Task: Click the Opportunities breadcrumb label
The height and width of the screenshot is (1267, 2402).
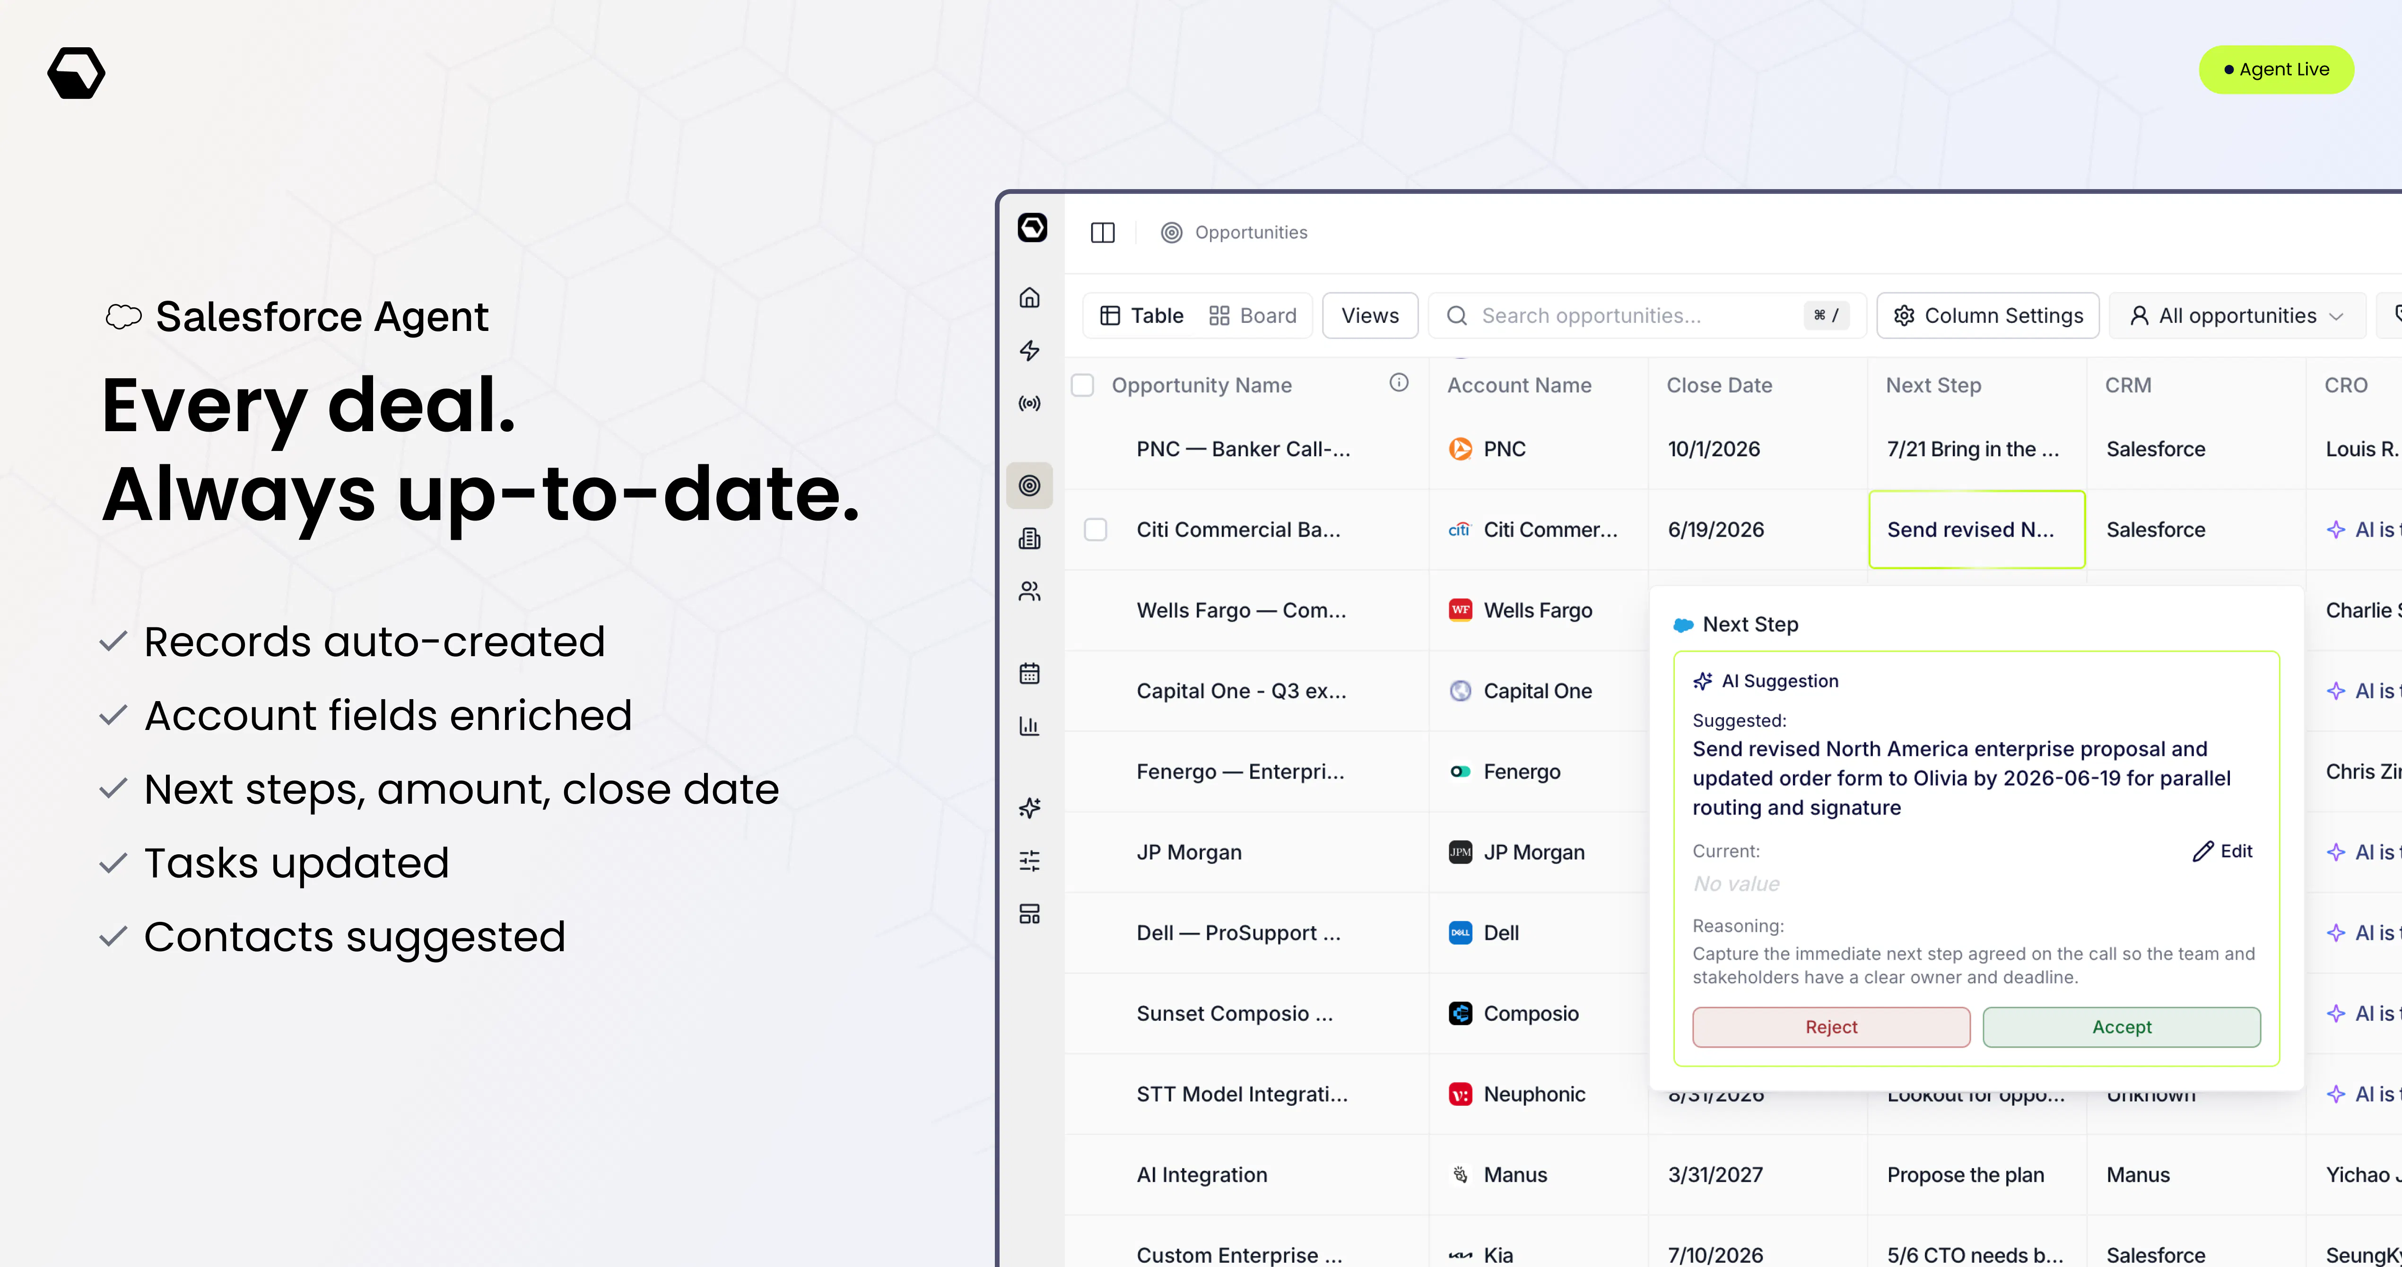Action: coord(1251,232)
